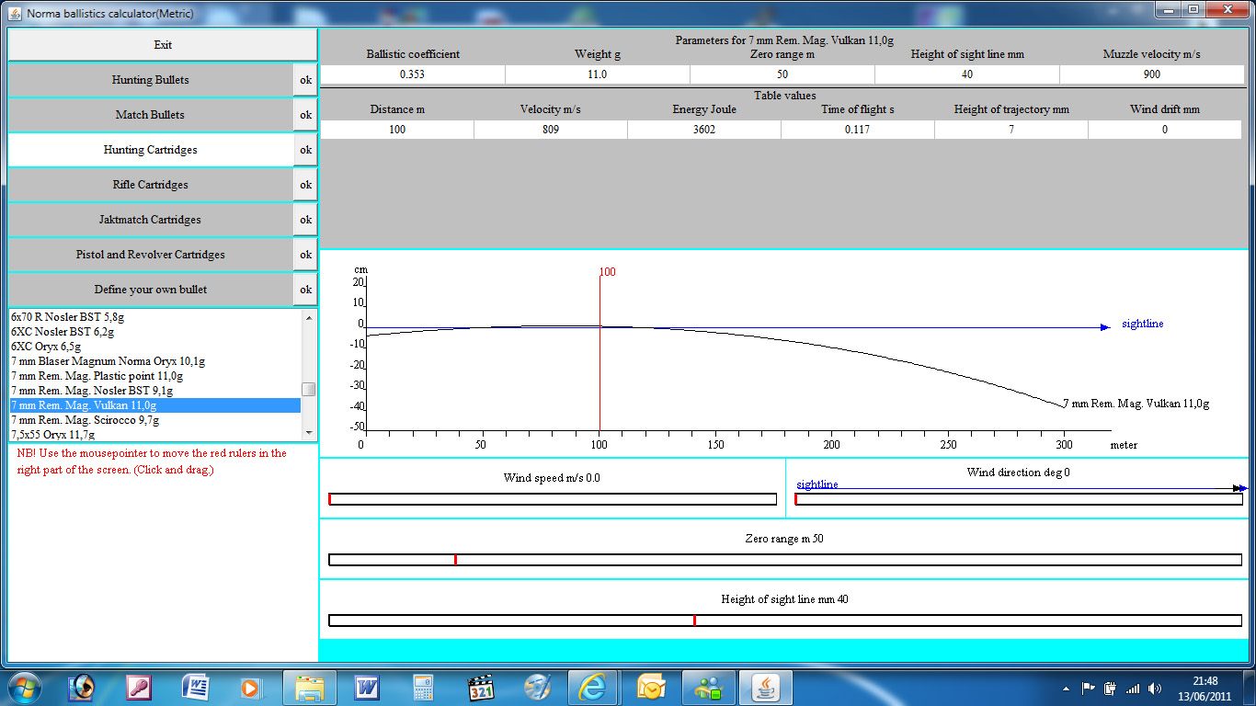Choose 6XC Oryx 6,5g from the list
Image resolution: width=1256 pixels, height=706 pixels.
(46, 347)
